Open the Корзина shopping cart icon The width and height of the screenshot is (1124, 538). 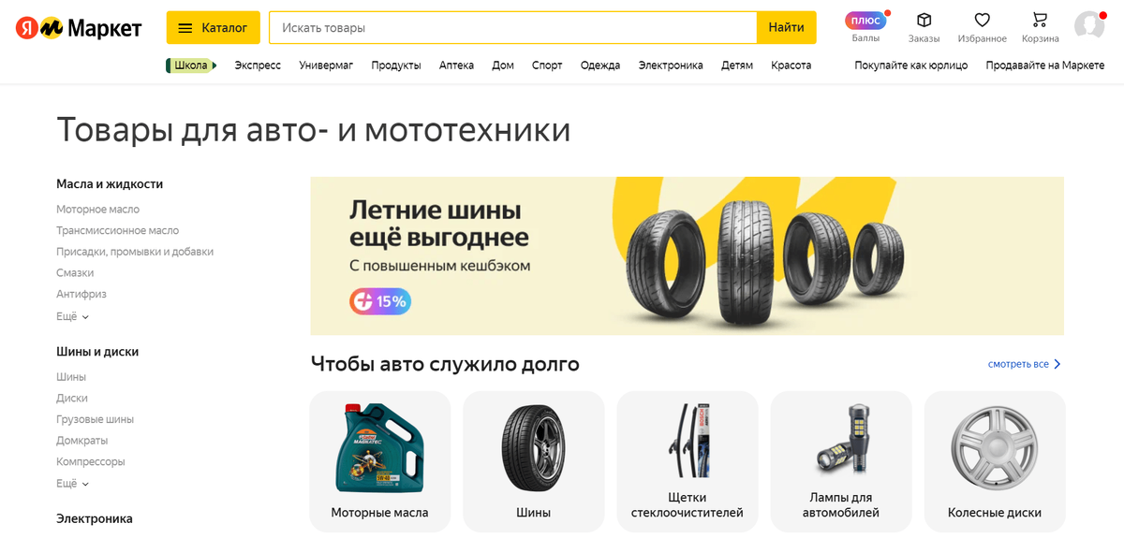pyautogui.click(x=1040, y=20)
